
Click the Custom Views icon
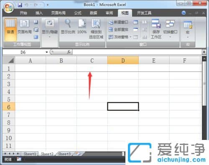pos(36,30)
